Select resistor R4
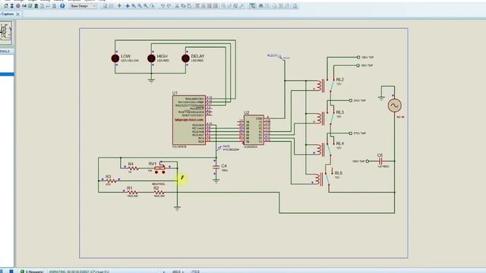 (x=134, y=168)
